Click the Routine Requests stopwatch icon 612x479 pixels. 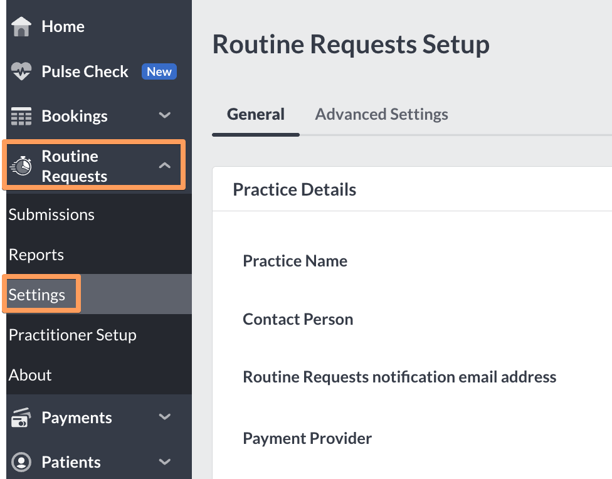[x=21, y=166]
